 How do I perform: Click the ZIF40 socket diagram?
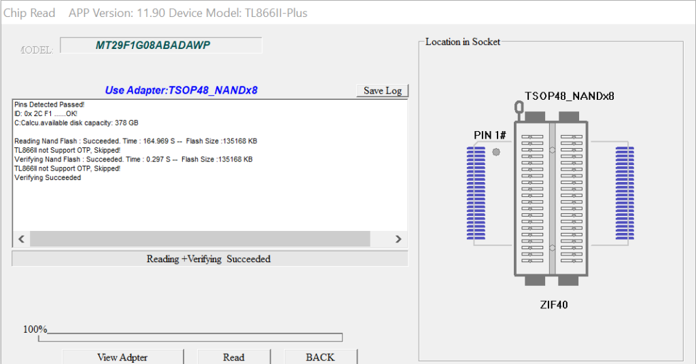[x=551, y=198]
